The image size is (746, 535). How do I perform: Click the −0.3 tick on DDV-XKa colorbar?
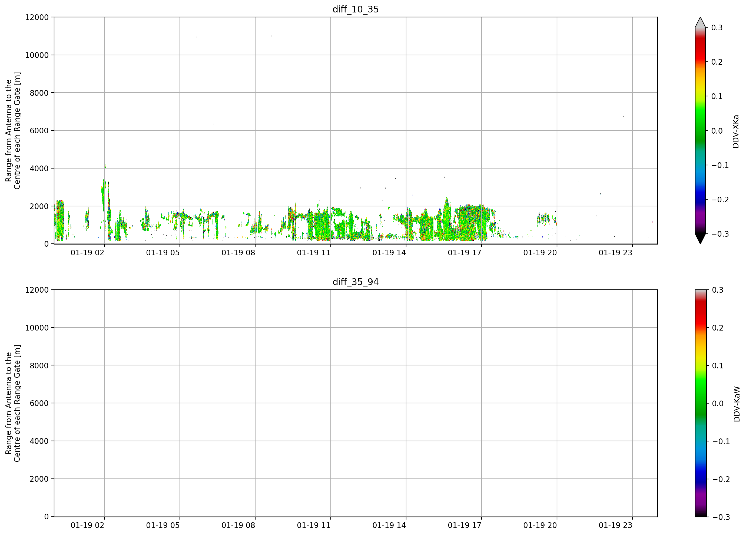click(720, 234)
